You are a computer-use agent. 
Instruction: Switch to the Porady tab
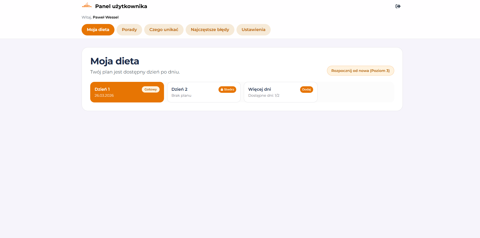(129, 30)
